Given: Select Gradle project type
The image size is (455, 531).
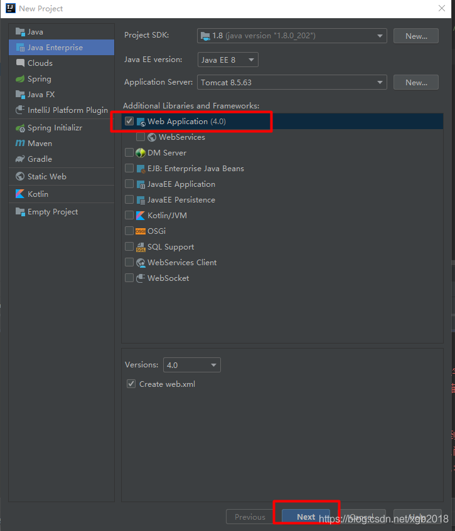Looking at the screenshot, I should (62, 159).
